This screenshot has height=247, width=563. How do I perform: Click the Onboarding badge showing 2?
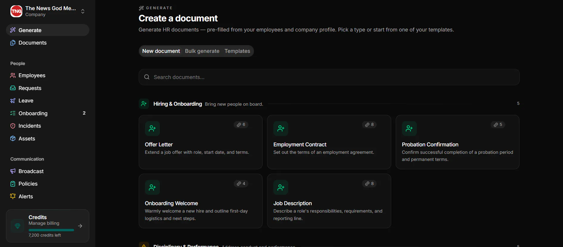point(84,113)
